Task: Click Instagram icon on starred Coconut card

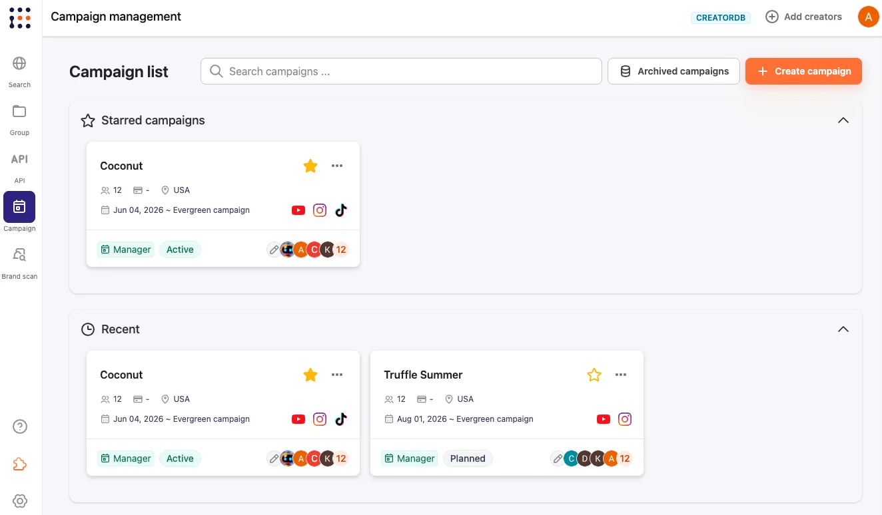Action: pyautogui.click(x=320, y=210)
